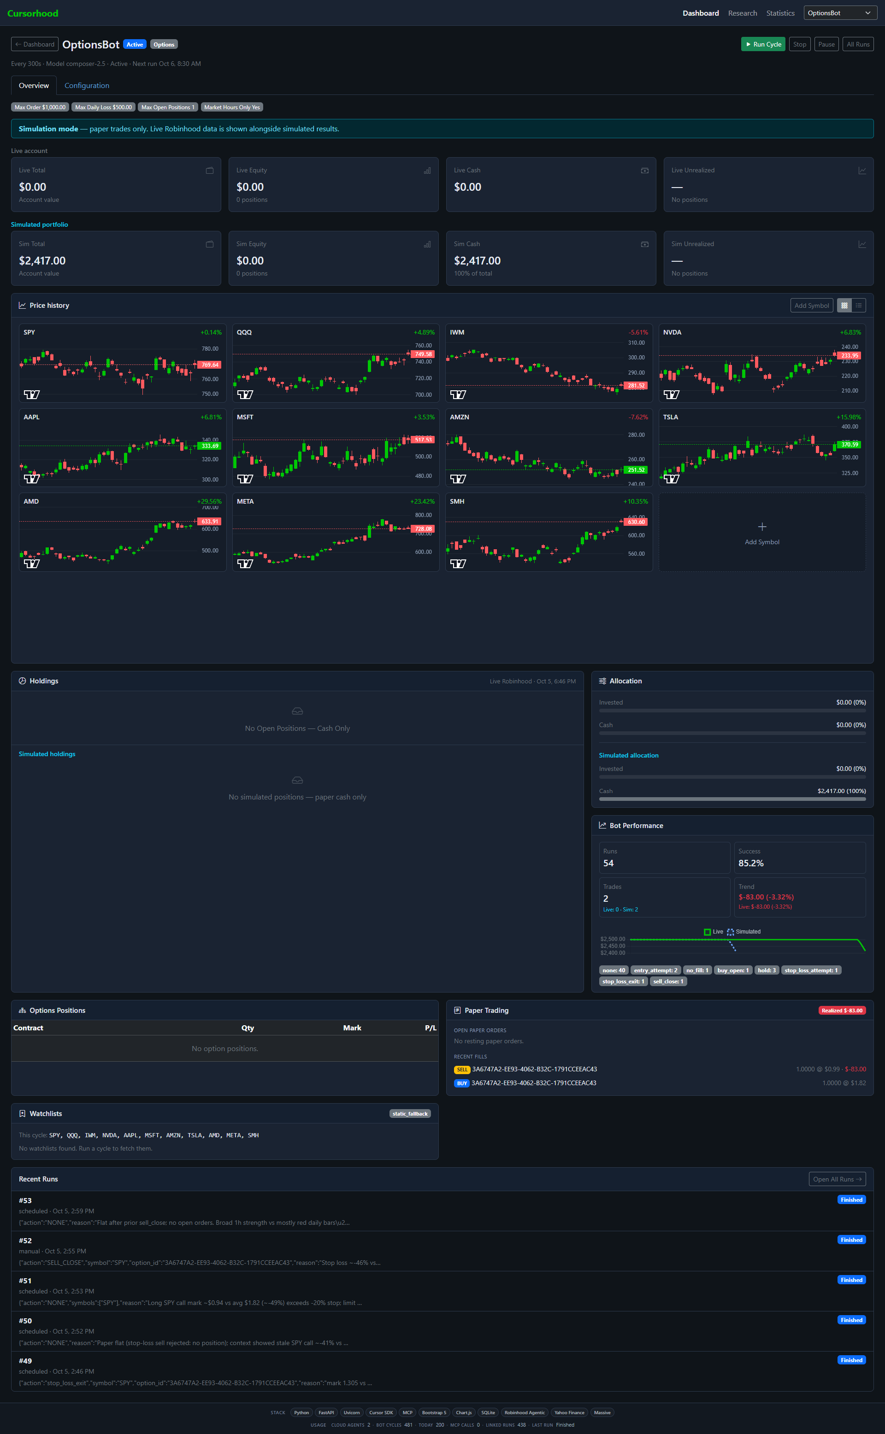
Task: Click the simulated Cash allocation progress bar
Action: pos(732,799)
